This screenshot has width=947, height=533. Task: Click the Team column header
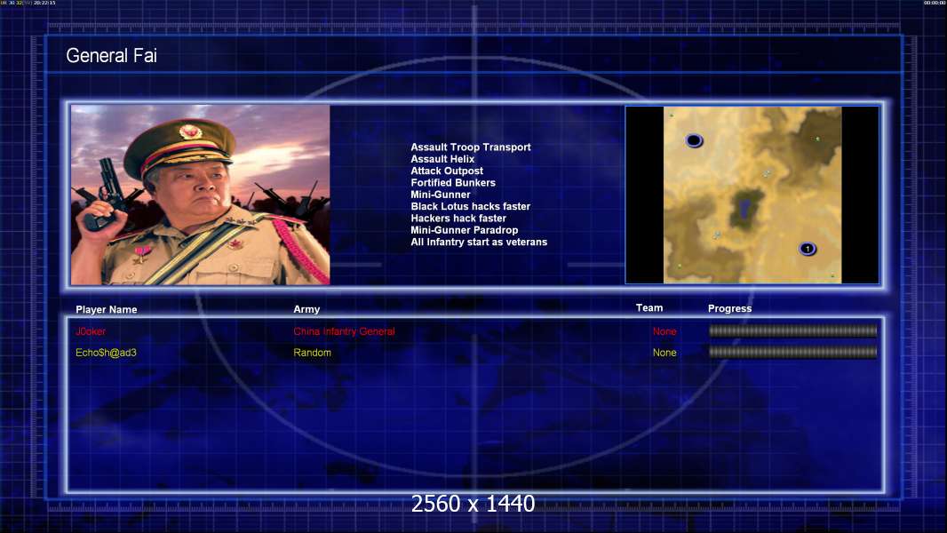(x=649, y=308)
